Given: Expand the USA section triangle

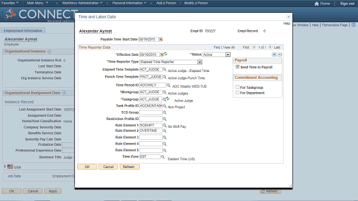Looking at the screenshot, I should (x=5, y=166).
